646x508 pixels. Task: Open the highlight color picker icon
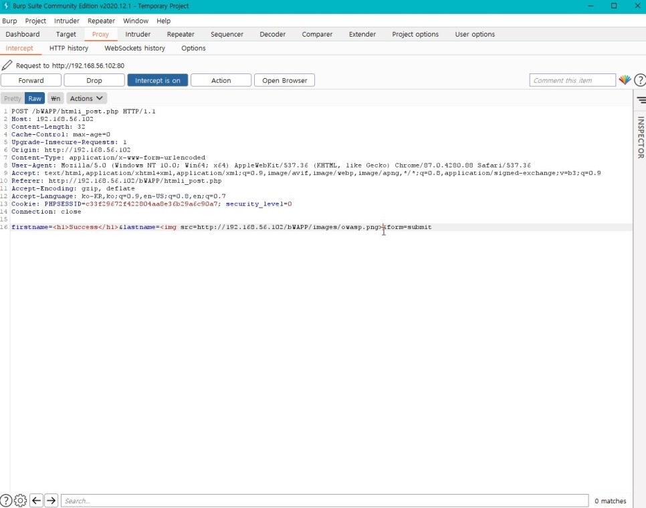625,80
